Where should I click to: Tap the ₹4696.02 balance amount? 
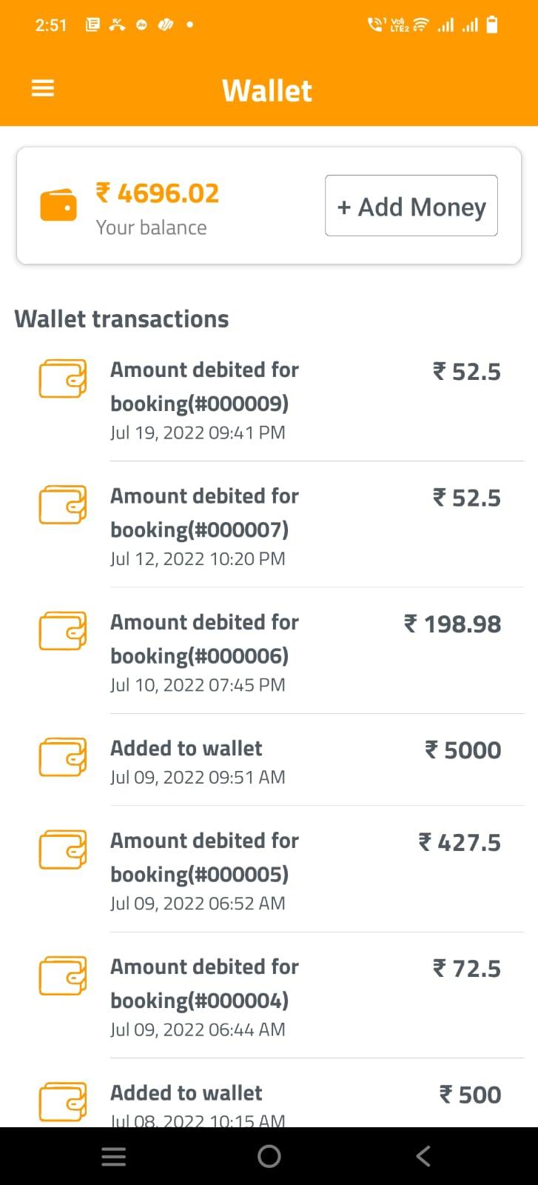pyautogui.click(x=158, y=193)
